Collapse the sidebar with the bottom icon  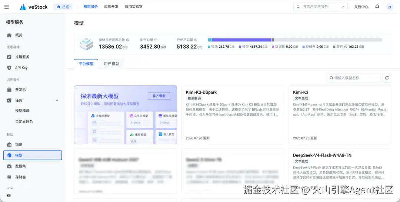pyautogui.click(x=9, y=195)
